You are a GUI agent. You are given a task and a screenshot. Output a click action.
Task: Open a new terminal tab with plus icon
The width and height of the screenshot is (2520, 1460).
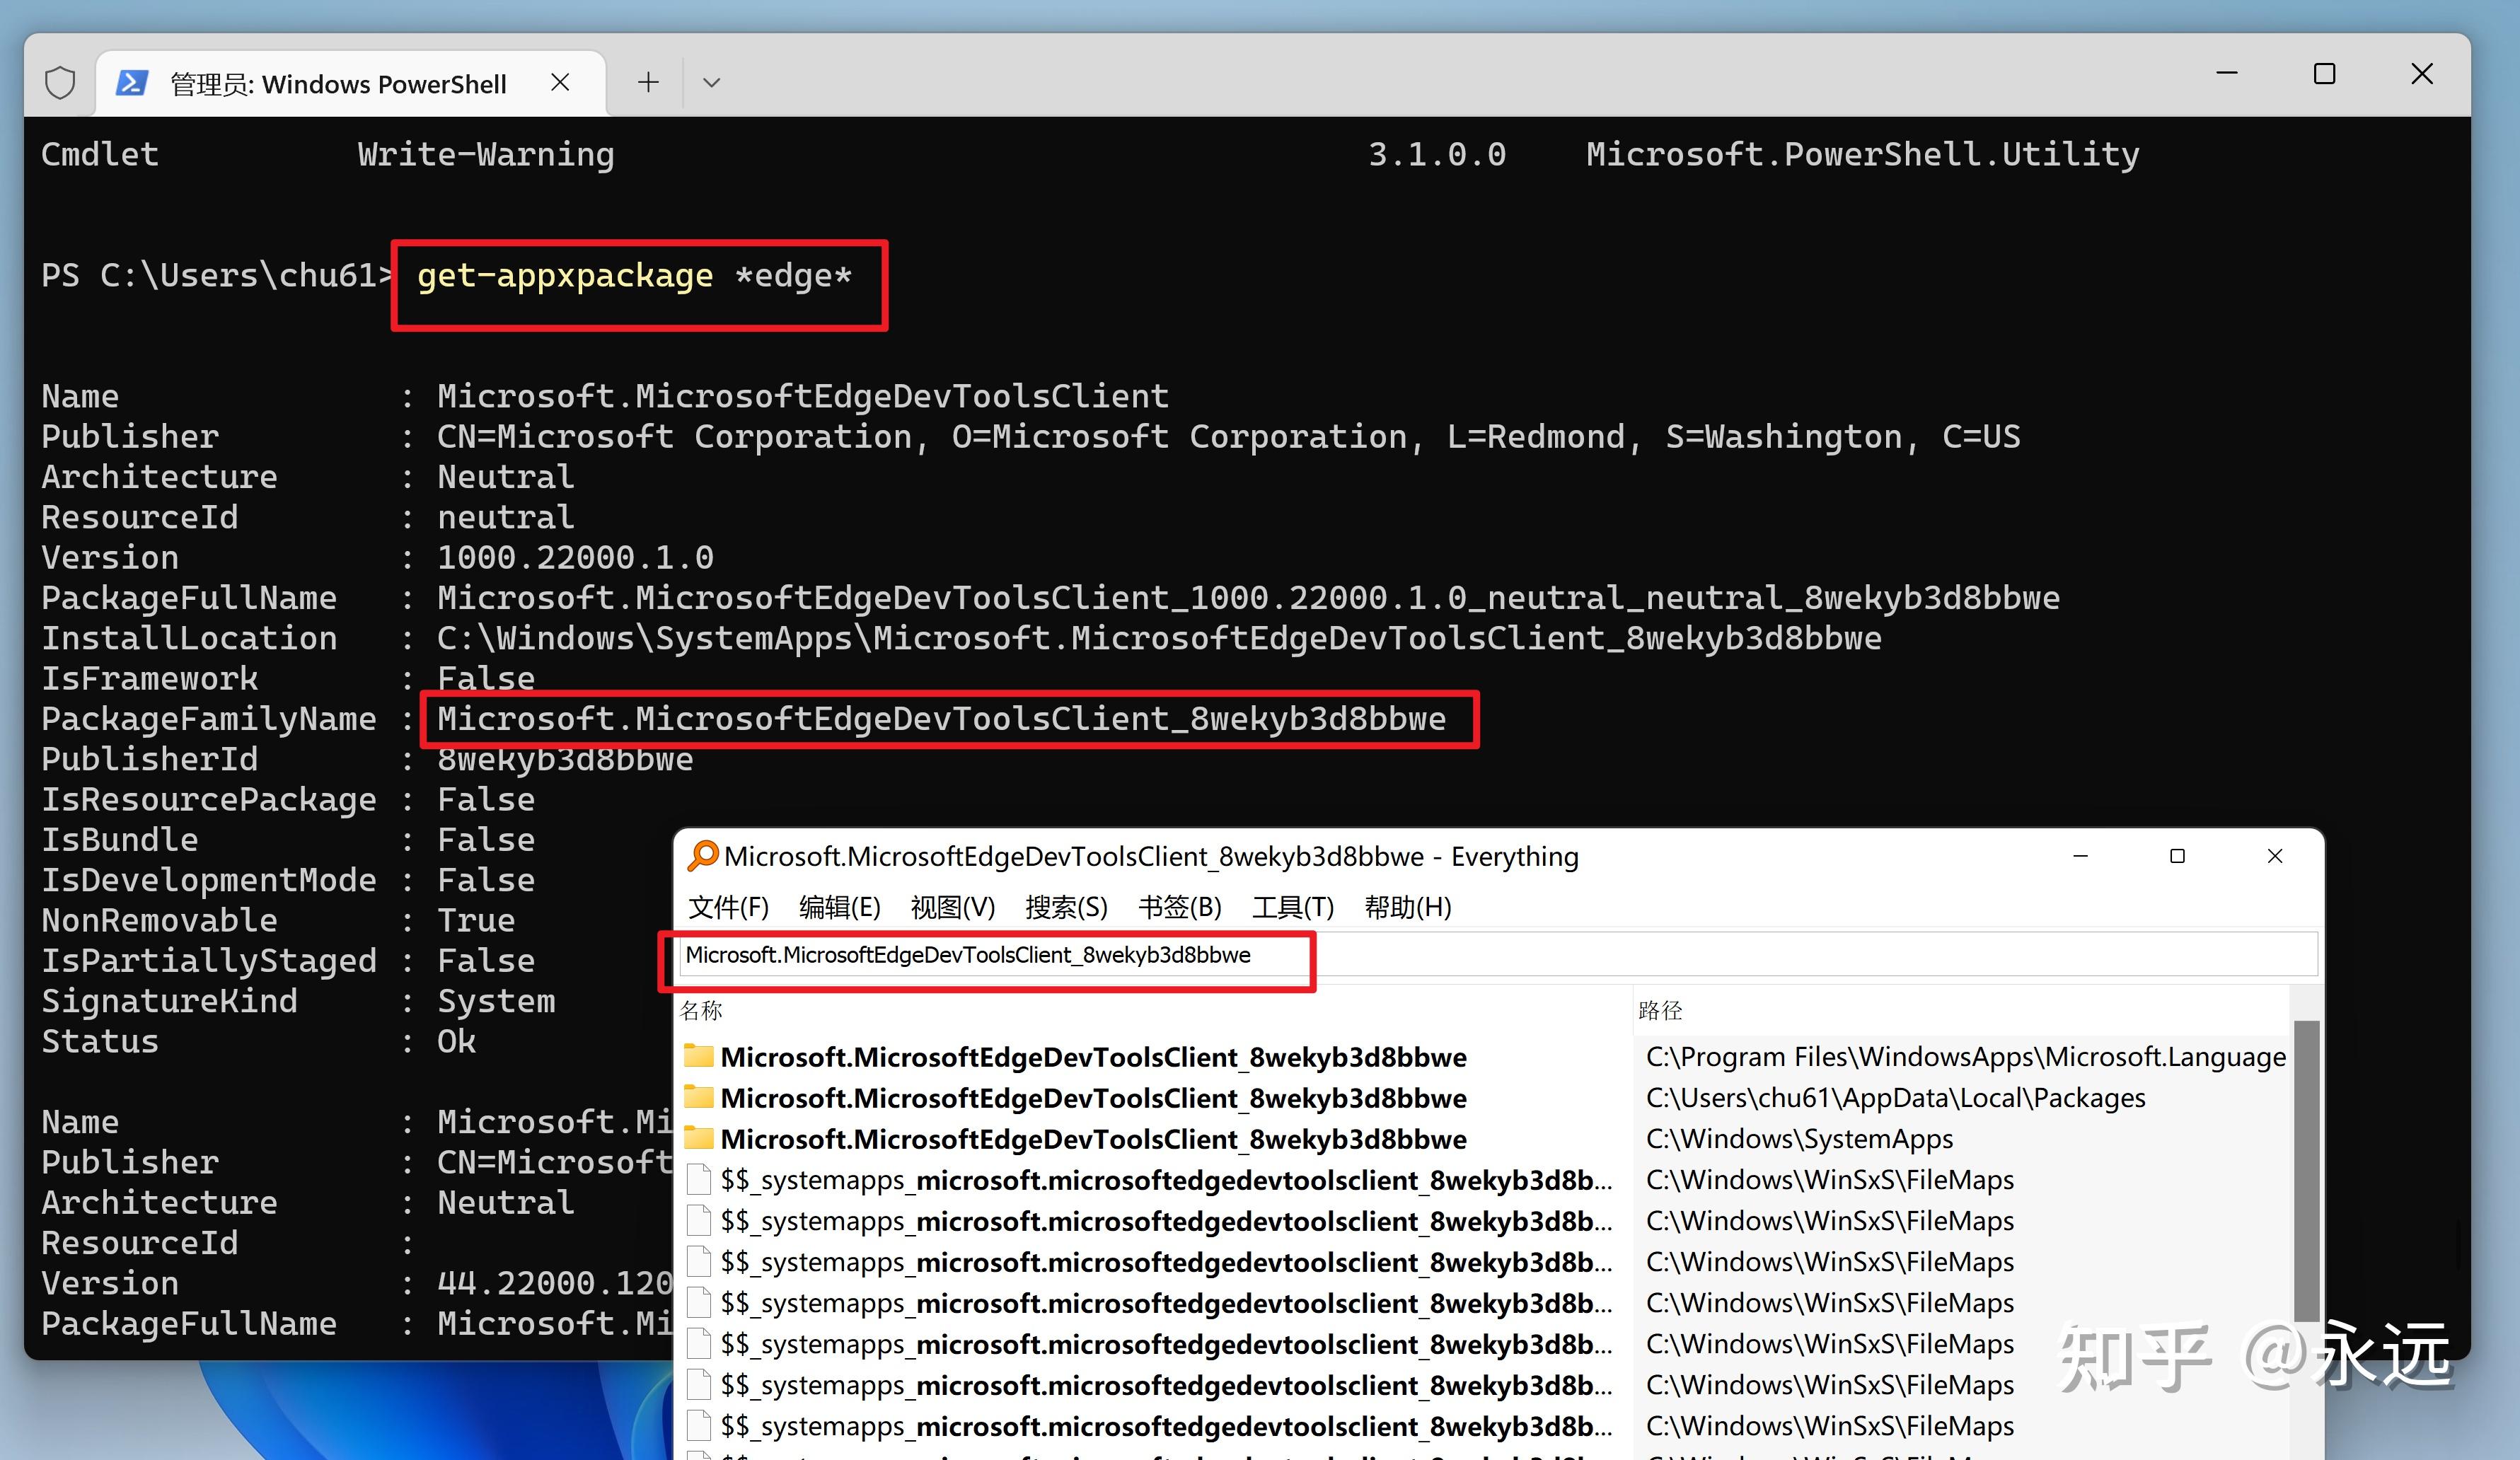[648, 81]
